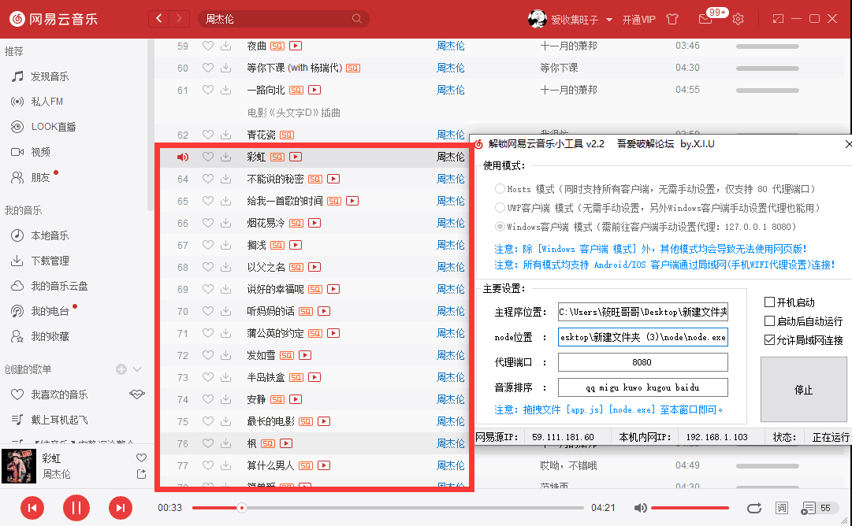Like the currently playing 彩虹 in player bar
Screen dimensions: 852x526
[141, 457]
